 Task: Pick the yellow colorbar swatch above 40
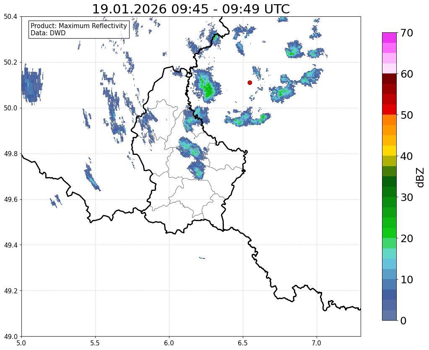(x=389, y=151)
